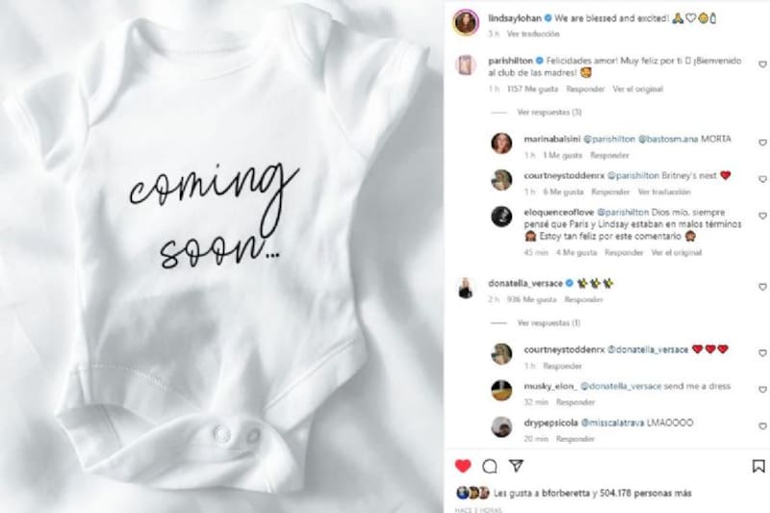
Task: Open the comment bubble icon
Action: (x=490, y=466)
